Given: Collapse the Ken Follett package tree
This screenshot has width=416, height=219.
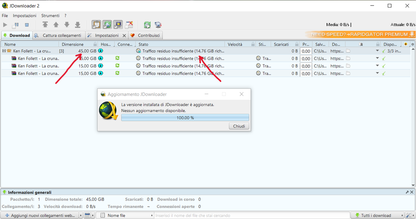Looking at the screenshot, I should [4, 51].
